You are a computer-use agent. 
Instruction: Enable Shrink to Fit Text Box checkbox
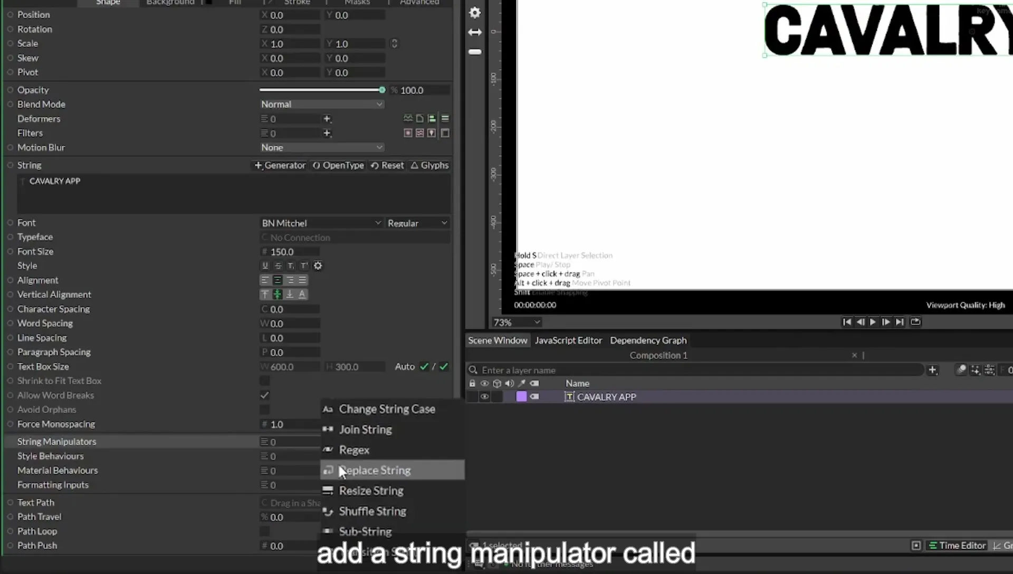(265, 380)
